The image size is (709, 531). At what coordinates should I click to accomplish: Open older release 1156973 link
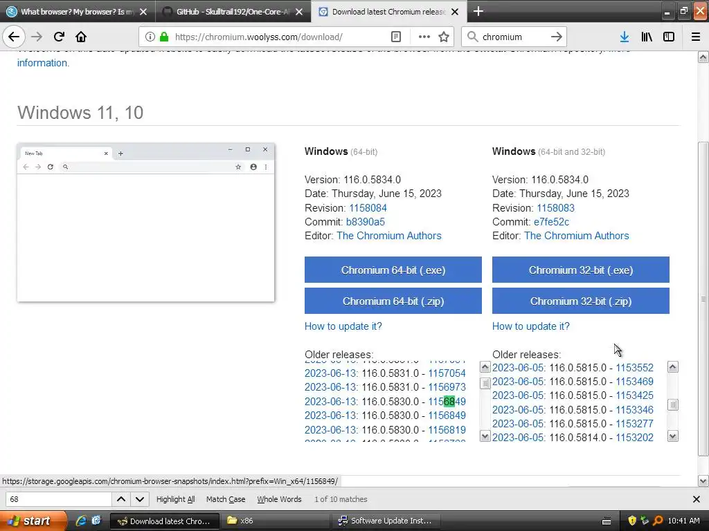[447, 387]
